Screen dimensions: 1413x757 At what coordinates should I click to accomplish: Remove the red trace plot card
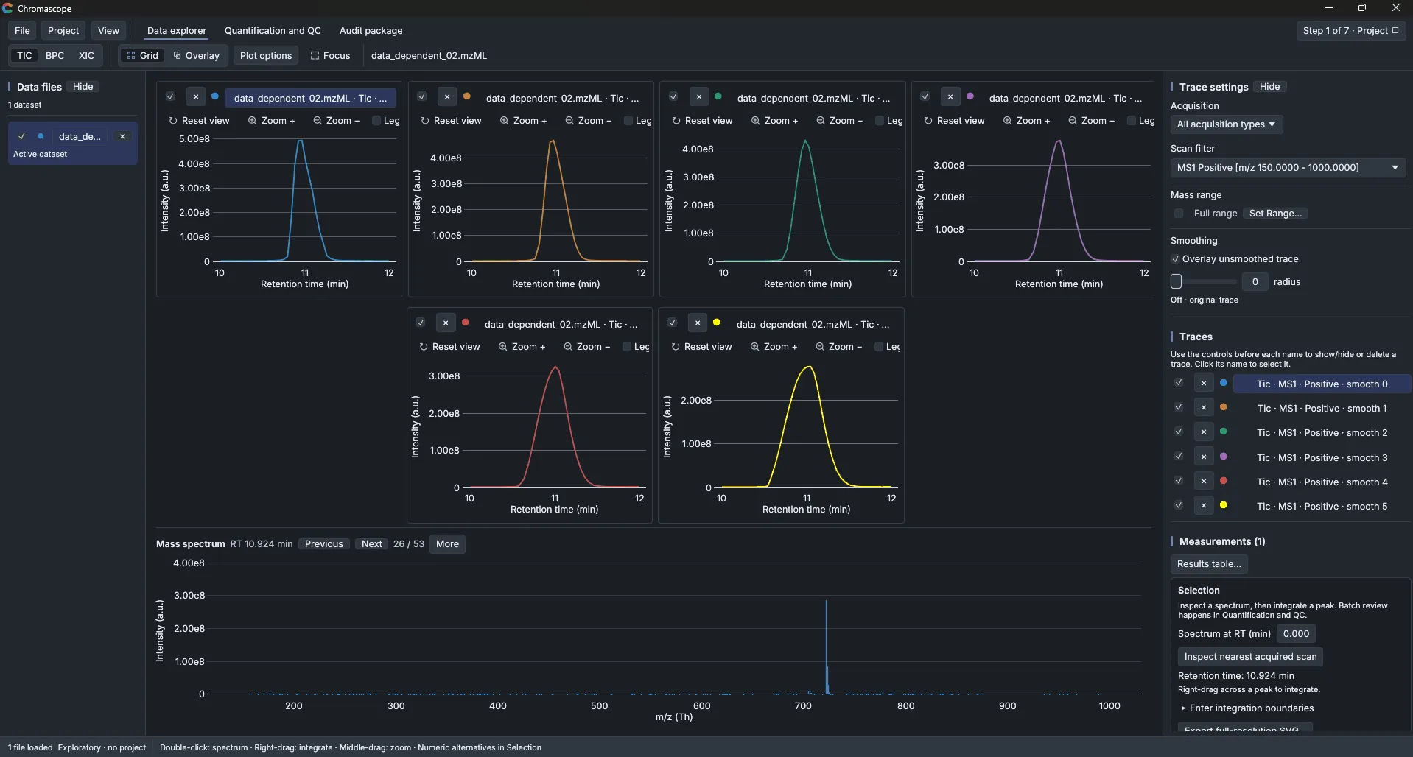[x=445, y=323]
